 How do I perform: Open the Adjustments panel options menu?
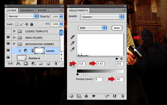[124, 11]
